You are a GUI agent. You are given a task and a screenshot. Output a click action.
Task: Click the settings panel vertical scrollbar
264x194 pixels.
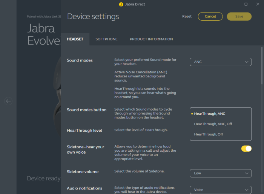point(262,66)
